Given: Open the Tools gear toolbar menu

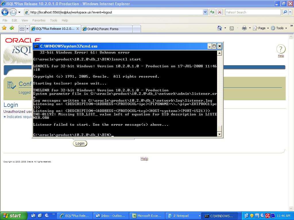Looking at the screenshot, I should (x=279, y=28).
